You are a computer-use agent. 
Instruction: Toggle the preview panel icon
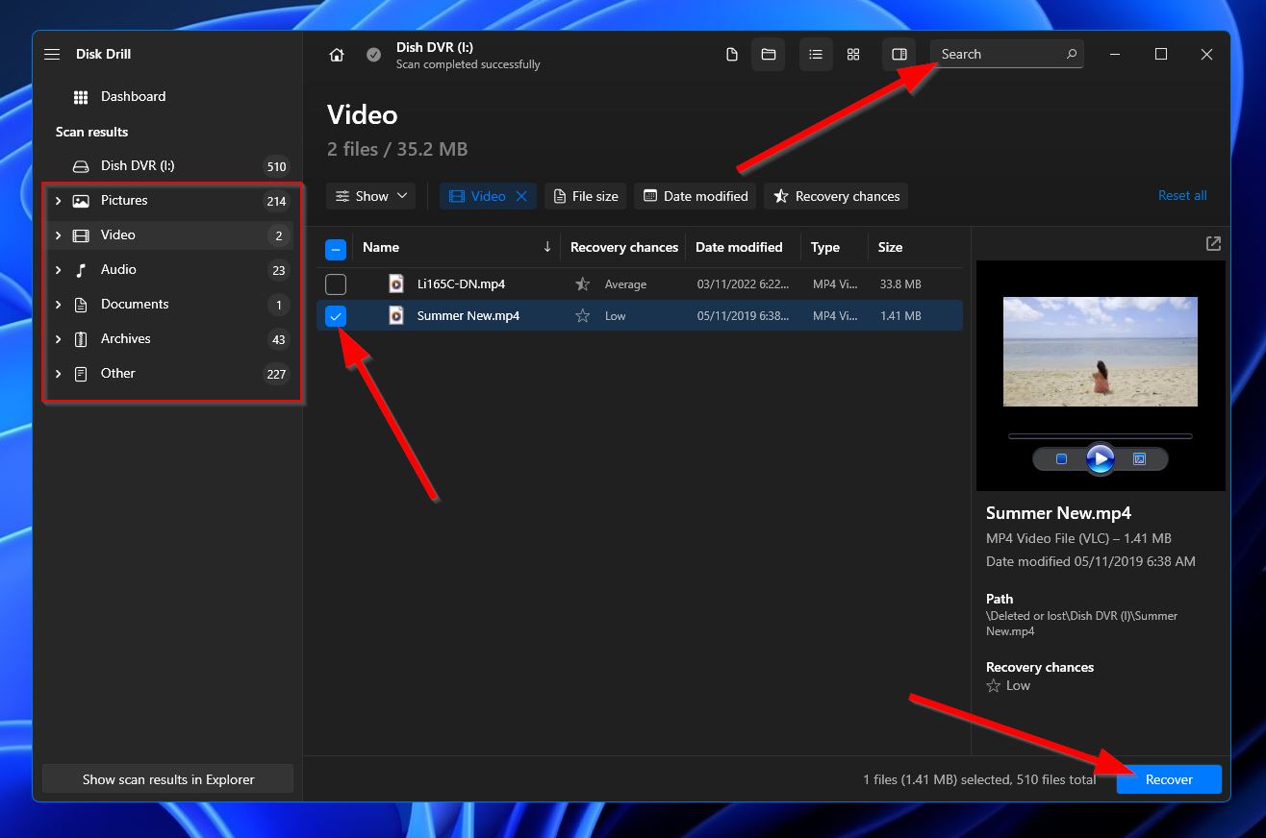[899, 55]
